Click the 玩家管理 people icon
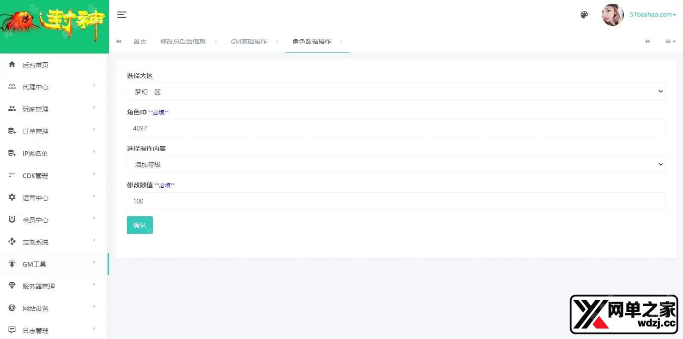Image resolution: width=683 pixels, height=339 pixels. 12,109
